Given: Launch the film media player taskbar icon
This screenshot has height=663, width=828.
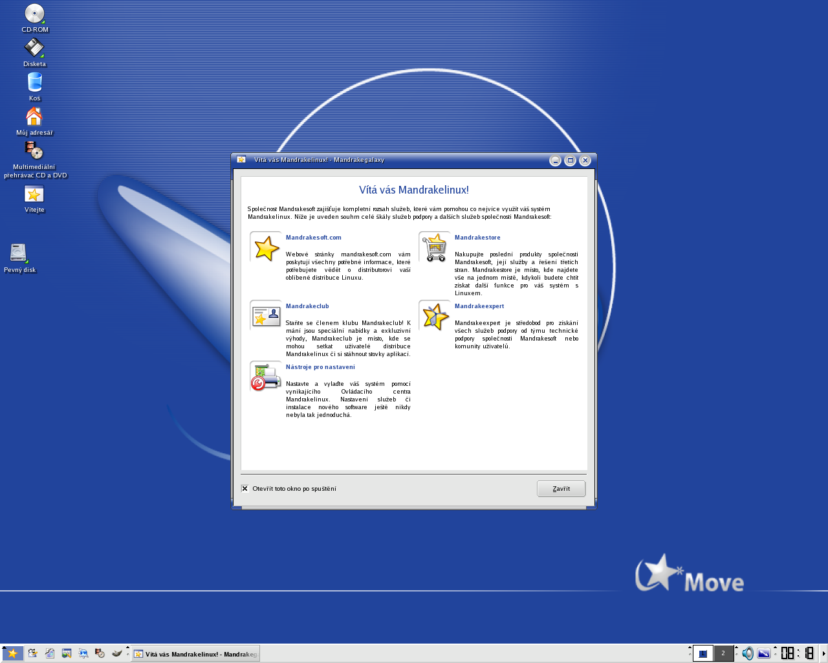Looking at the screenshot, I should click(x=100, y=653).
